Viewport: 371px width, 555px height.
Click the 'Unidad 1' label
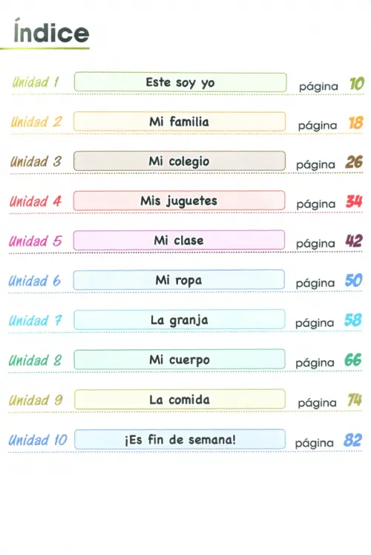coord(36,82)
